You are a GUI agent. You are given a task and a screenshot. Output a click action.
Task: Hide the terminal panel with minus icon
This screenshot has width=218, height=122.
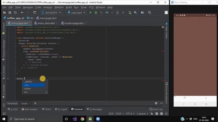coord(161,103)
